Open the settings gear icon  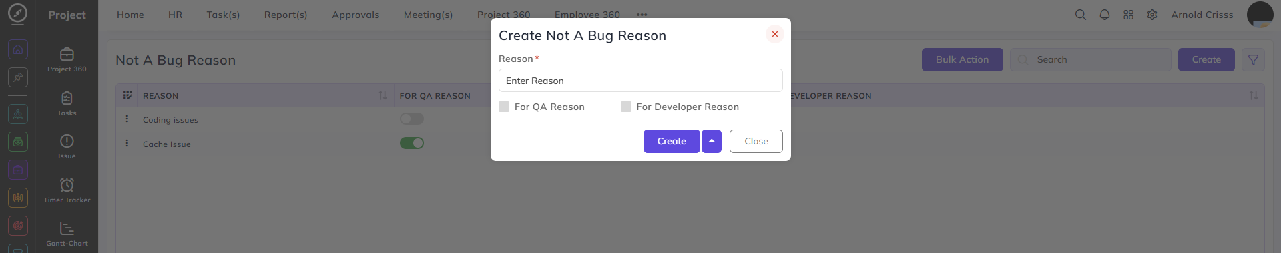coord(1151,15)
